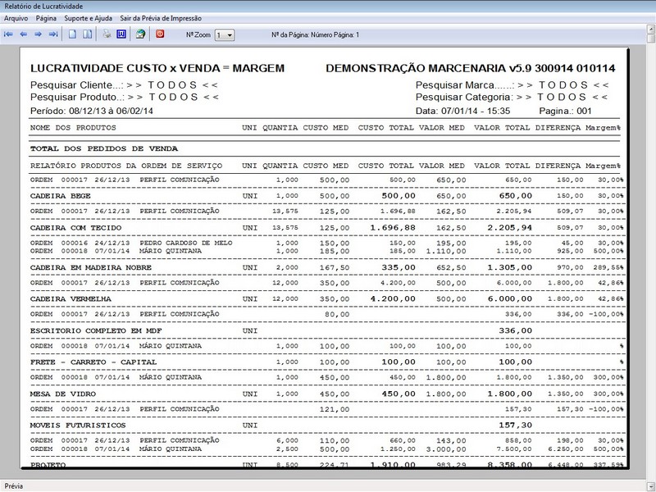Image resolution: width=656 pixels, height=492 pixels.
Task: Switch to two-page view
Action: 86,34
